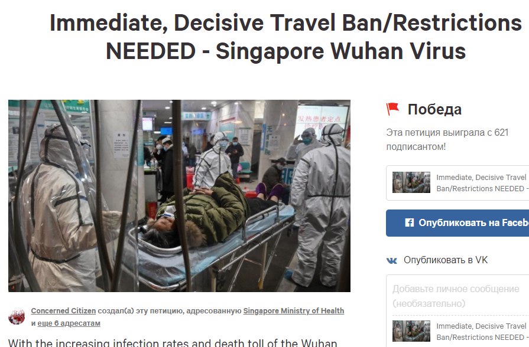
Task: Click the petition text starting 'With the increasing infection'
Action: pos(173,343)
